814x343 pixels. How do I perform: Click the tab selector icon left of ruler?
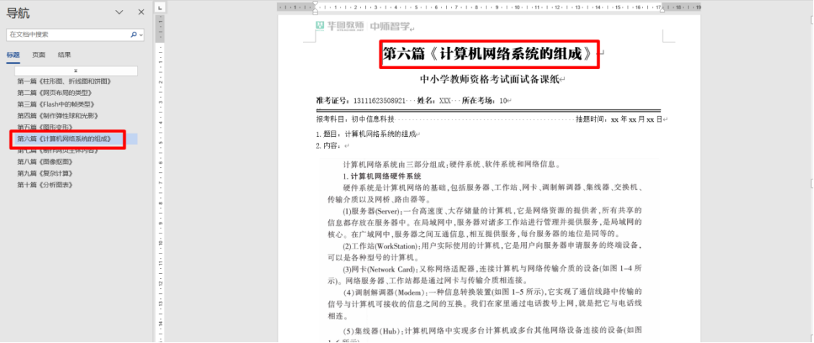tap(161, 6)
